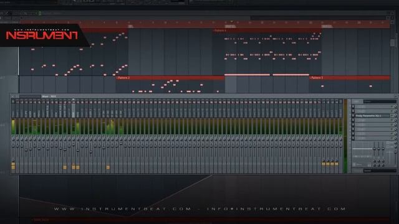Open the mixer audio input selector
Image resolution: width=399 pixels, height=224 pixels.
pos(380,101)
